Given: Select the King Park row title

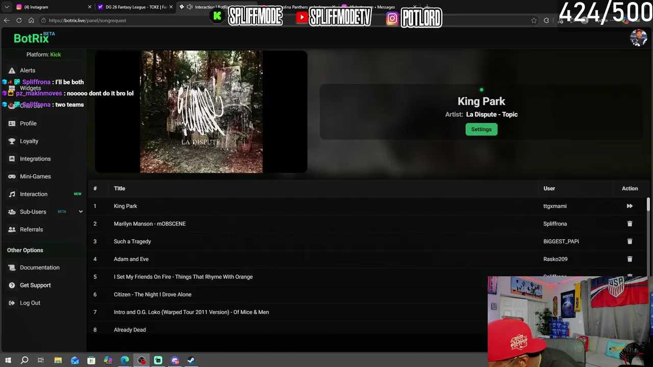Looking at the screenshot, I should pyautogui.click(x=125, y=206).
